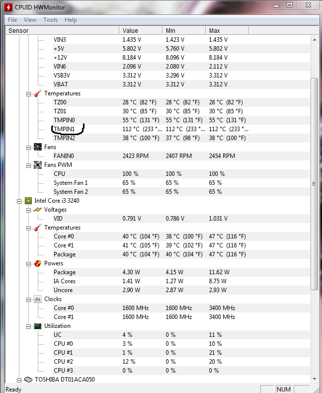The image size is (322, 393).
Task: Click the scrollbar down arrow
Action: [314, 379]
